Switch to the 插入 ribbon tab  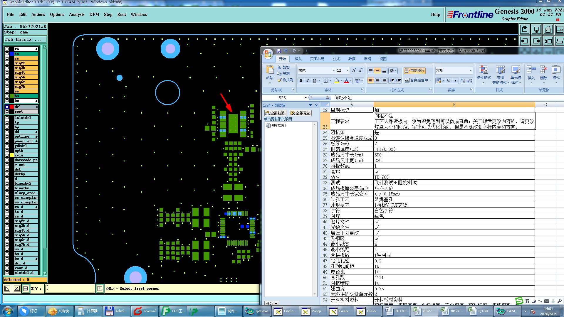(x=298, y=59)
